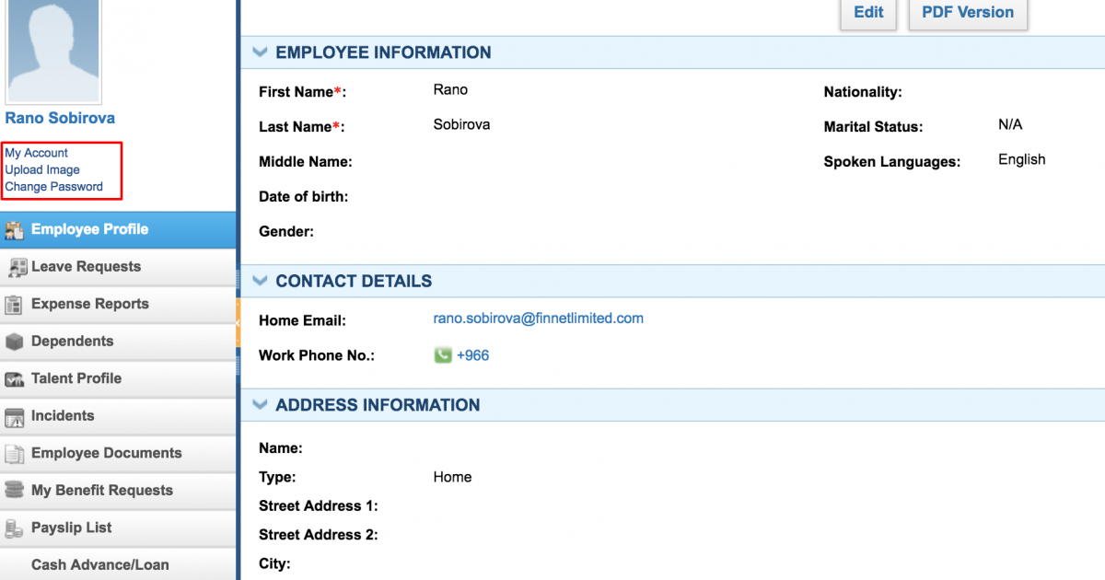Open the Change Password link
The width and height of the screenshot is (1105, 580).
point(54,187)
